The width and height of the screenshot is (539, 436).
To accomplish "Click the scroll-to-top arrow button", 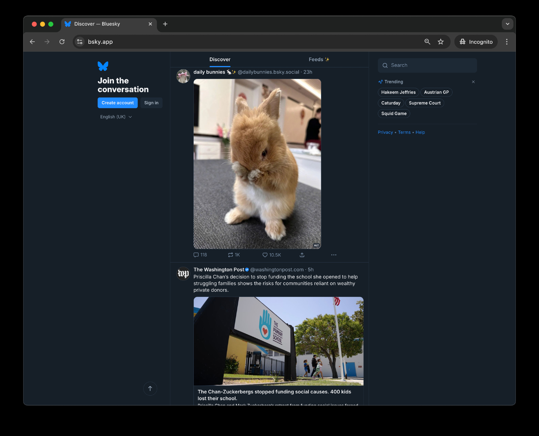I will tap(150, 388).
